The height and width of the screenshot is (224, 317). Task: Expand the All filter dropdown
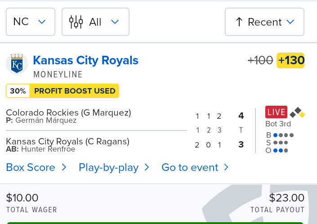(95, 22)
